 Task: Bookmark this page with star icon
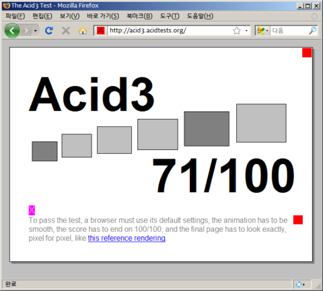pyautogui.click(x=237, y=30)
